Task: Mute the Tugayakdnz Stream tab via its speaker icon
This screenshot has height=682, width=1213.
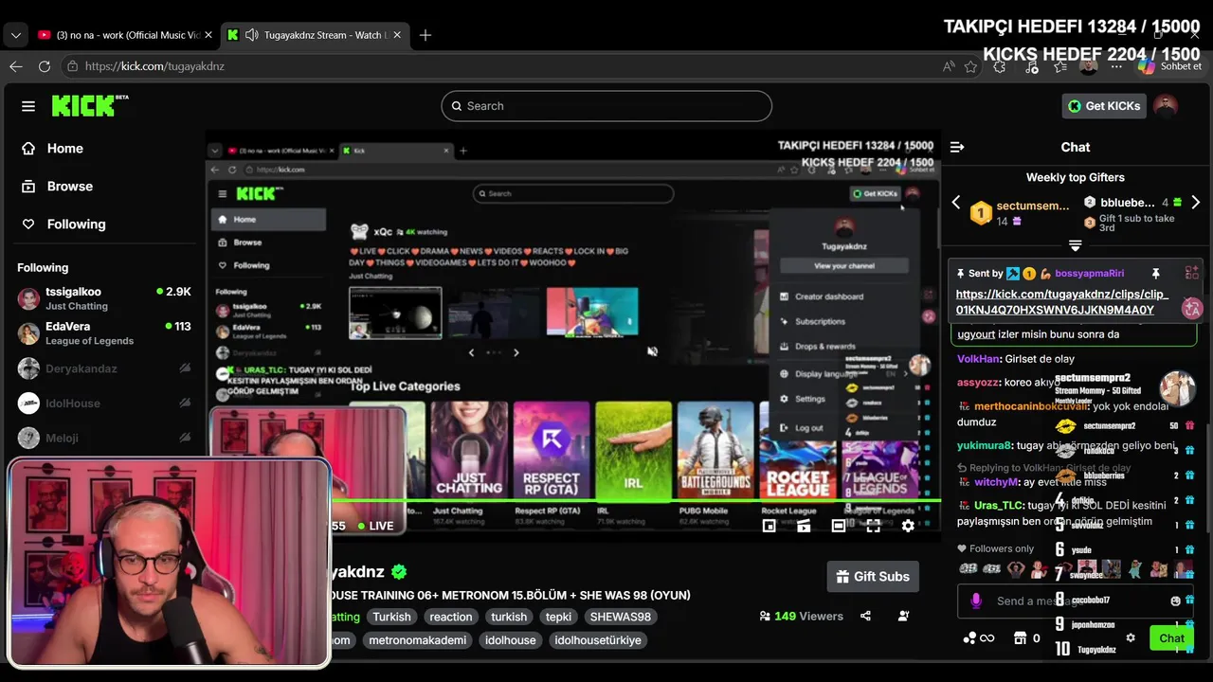Action: point(252,35)
